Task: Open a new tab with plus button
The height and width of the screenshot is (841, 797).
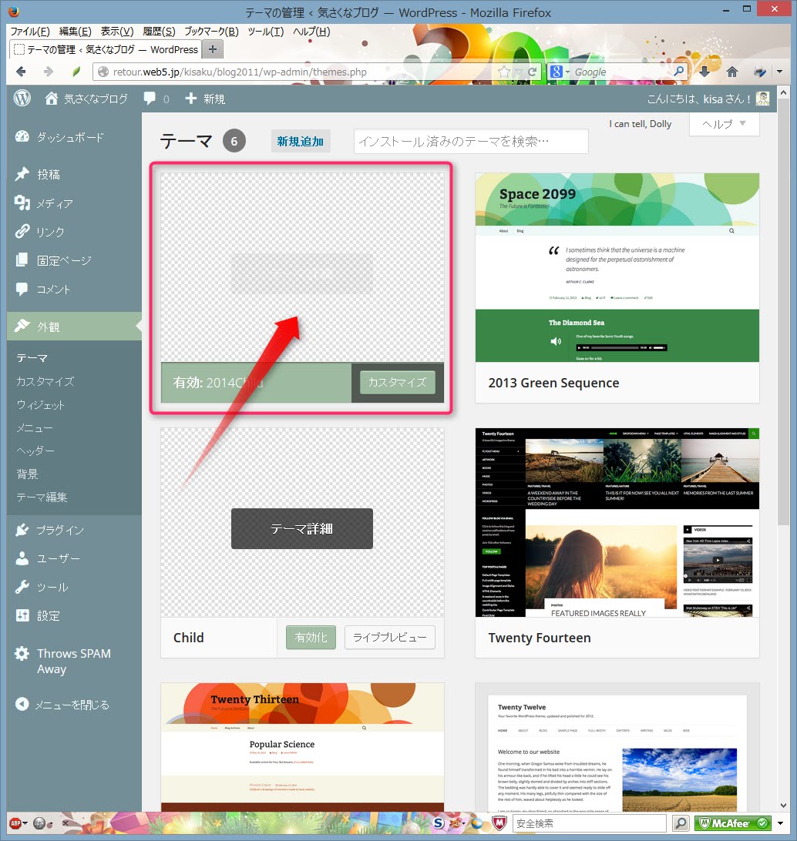Action: [x=213, y=49]
